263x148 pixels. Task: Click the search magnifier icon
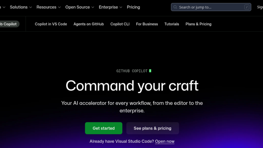pos(175,7)
